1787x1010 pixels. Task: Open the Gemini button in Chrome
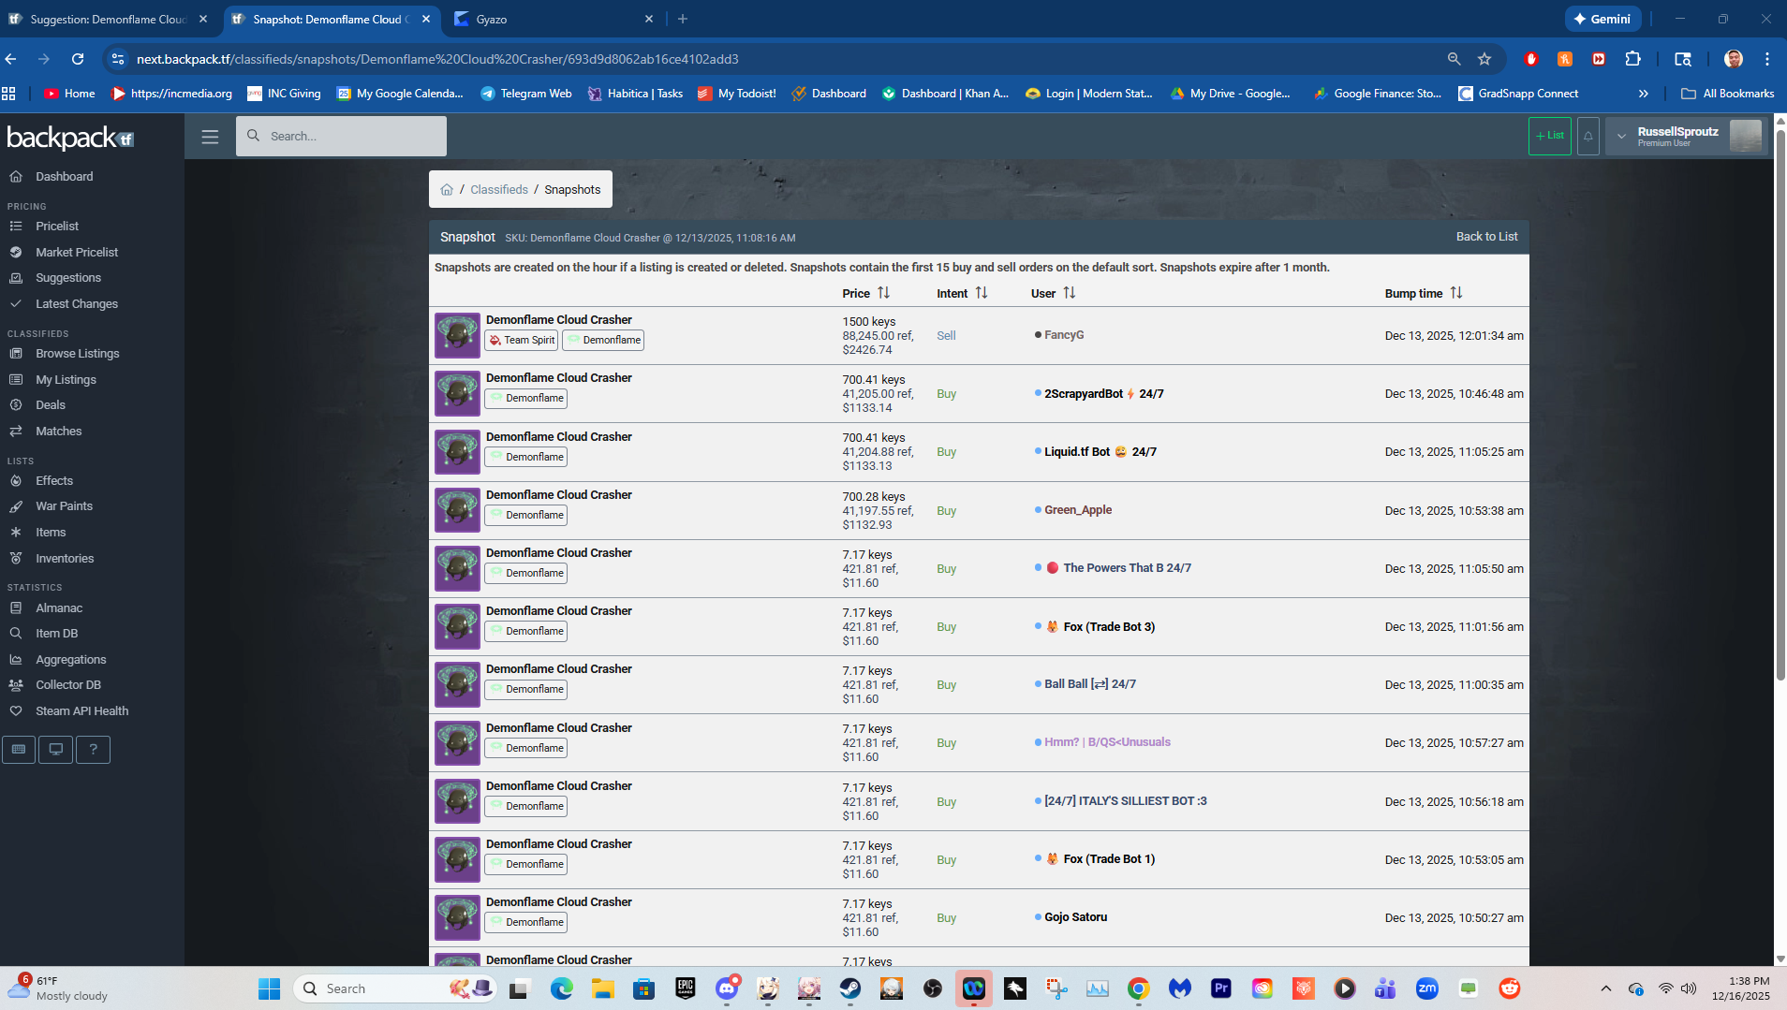point(1602,19)
